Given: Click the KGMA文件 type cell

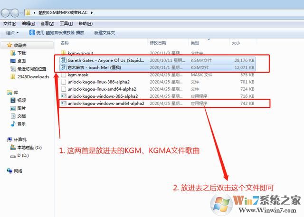Looking at the screenshot, I should point(201,60).
